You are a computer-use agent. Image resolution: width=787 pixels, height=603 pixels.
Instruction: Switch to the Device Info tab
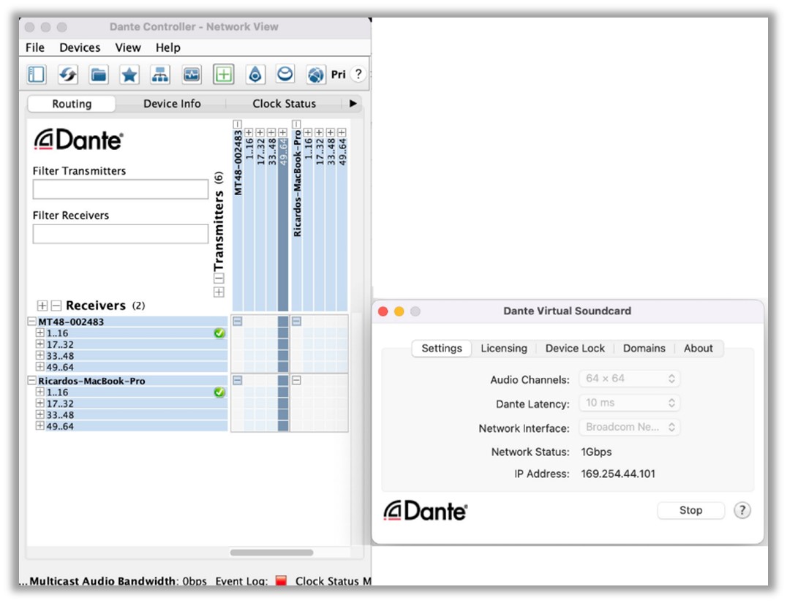coord(172,104)
